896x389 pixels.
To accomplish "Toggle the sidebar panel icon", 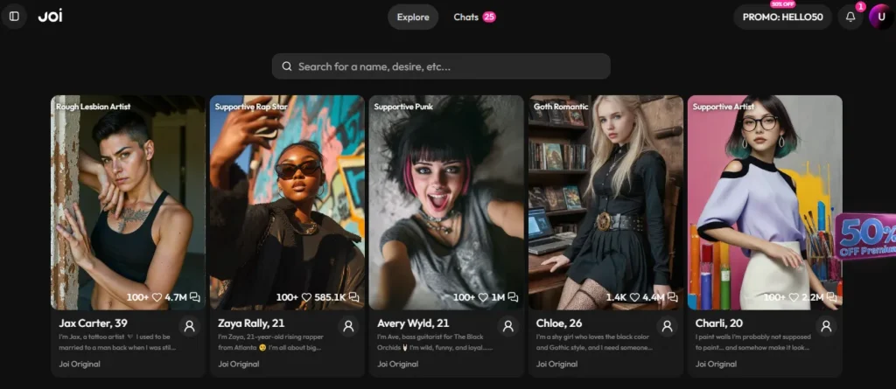I will (14, 17).
